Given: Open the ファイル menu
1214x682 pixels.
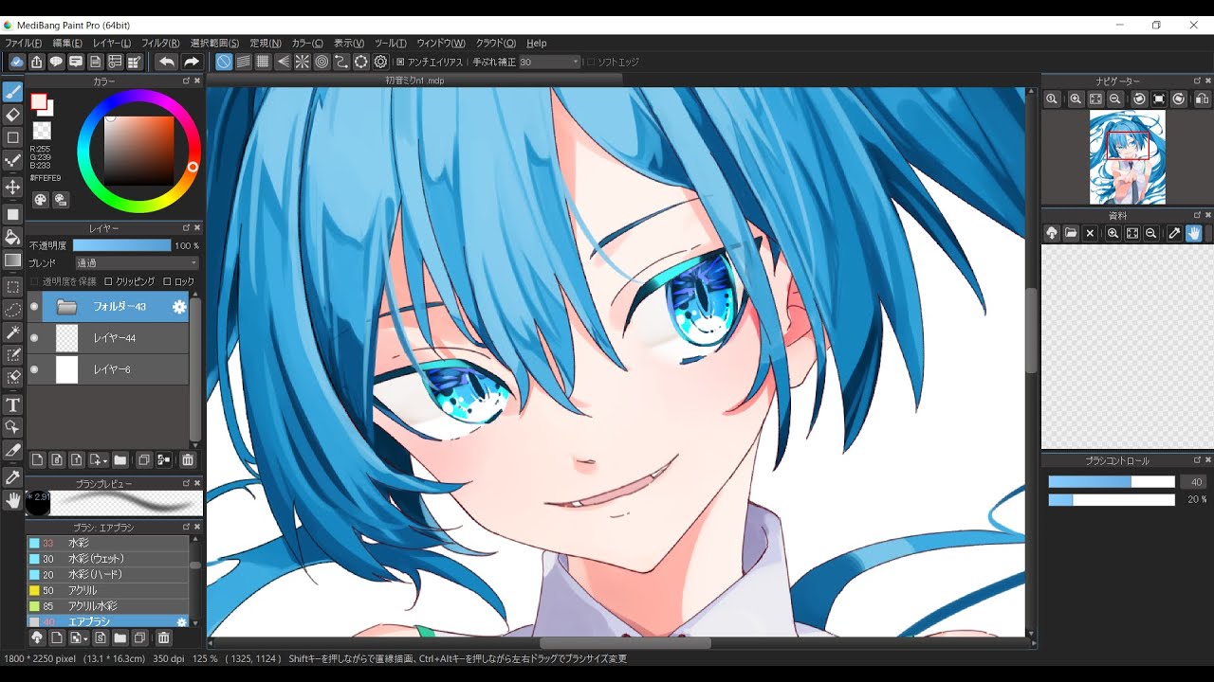Looking at the screenshot, I should click(x=23, y=43).
